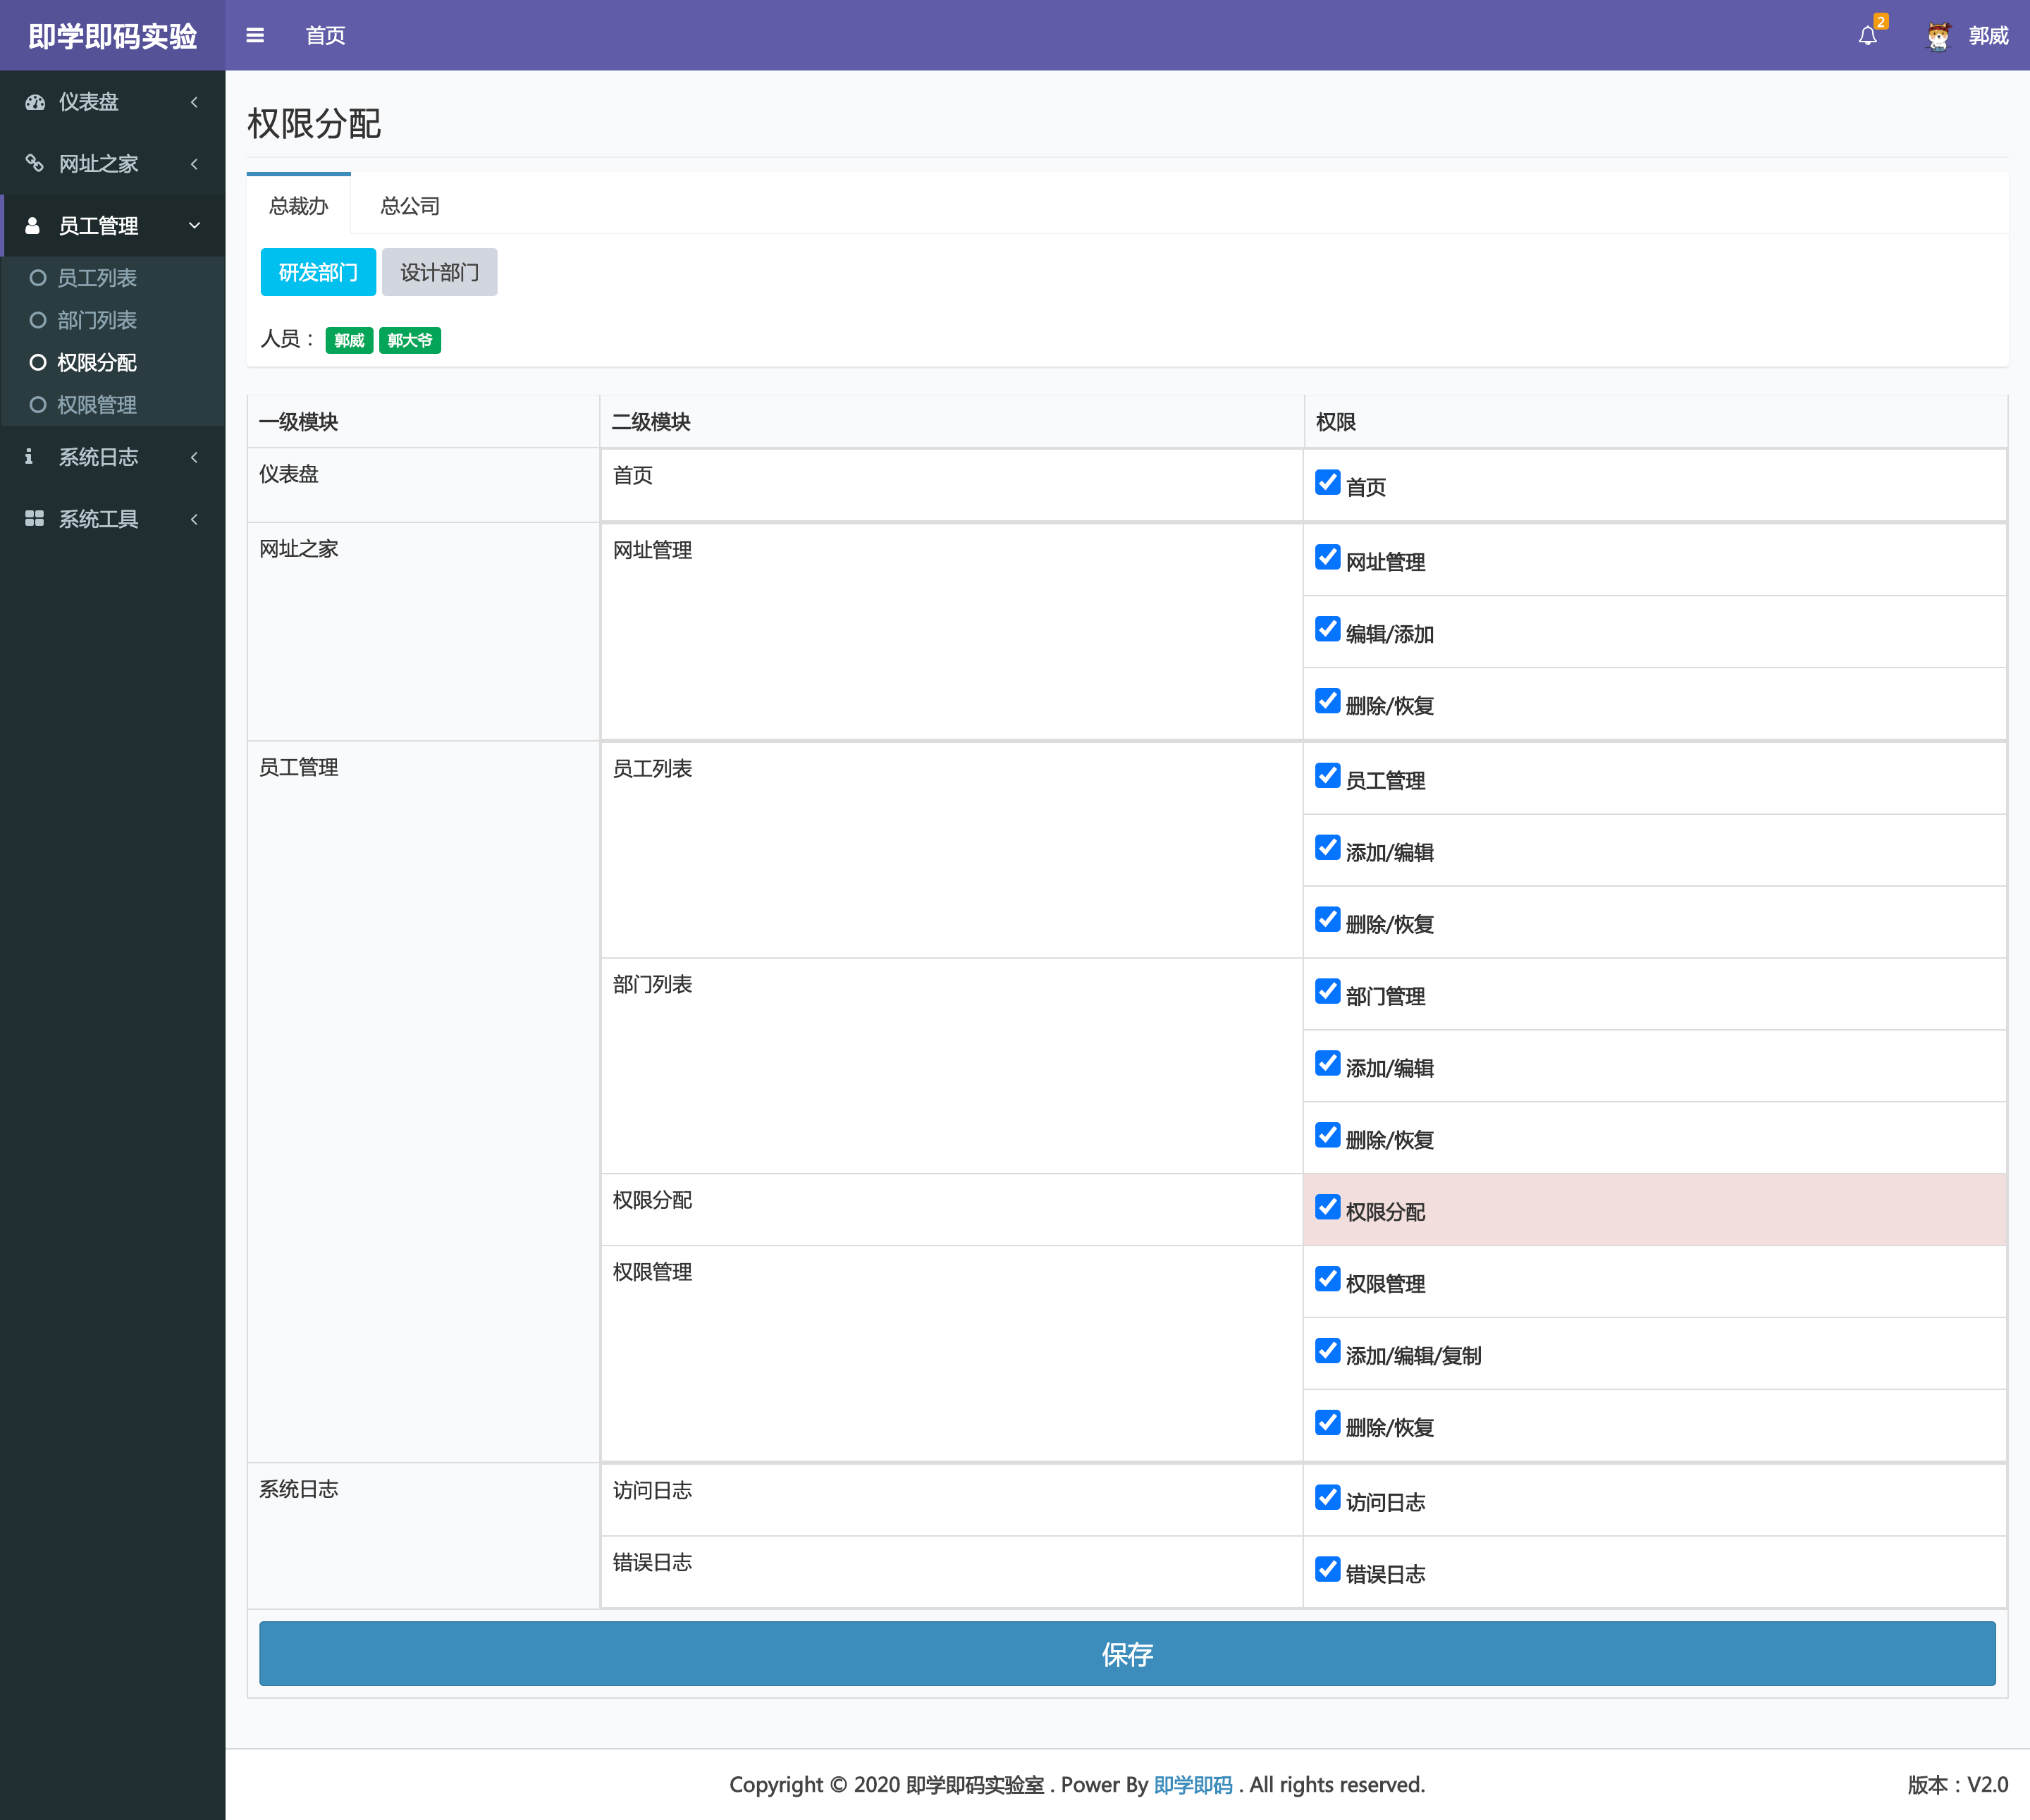Screen dimensions: 2030x1820
Task: Uncheck the 部门管理 permission checkbox
Action: point(1327,991)
